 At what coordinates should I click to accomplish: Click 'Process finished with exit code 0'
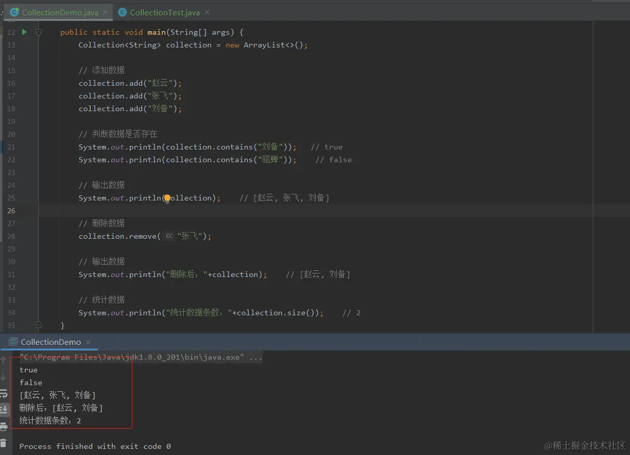click(x=95, y=446)
